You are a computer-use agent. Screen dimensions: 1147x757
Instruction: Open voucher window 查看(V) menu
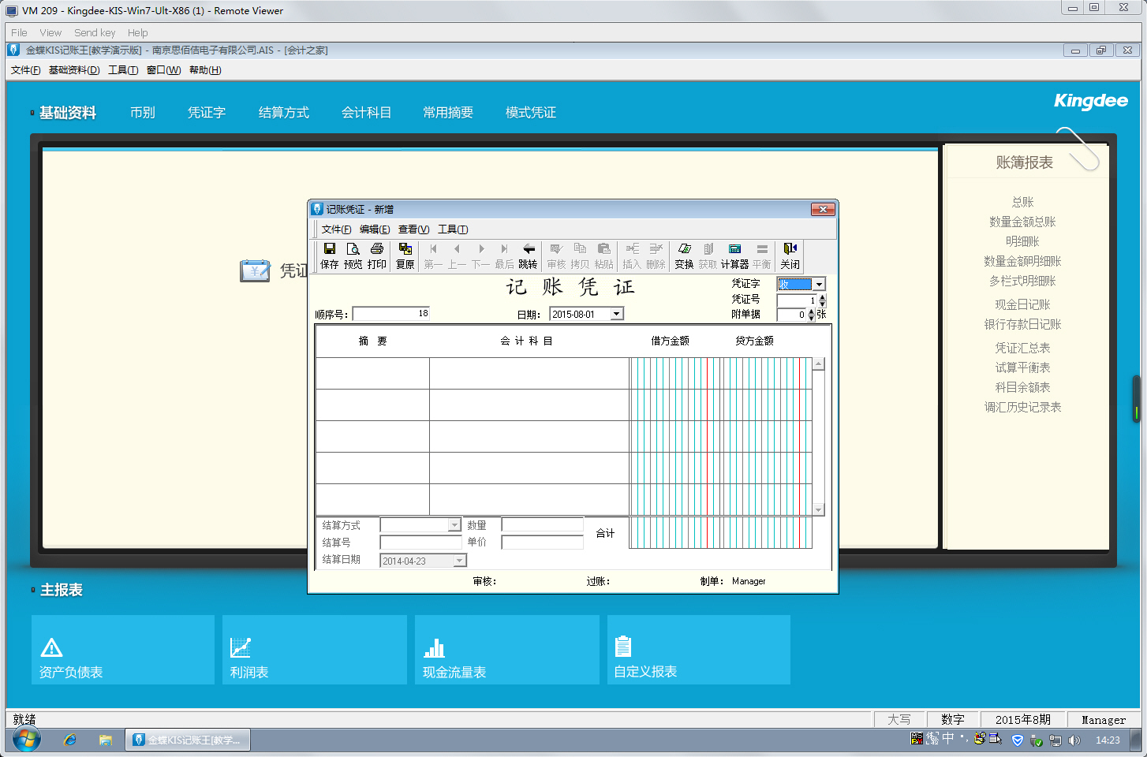(x=413, y=229)
